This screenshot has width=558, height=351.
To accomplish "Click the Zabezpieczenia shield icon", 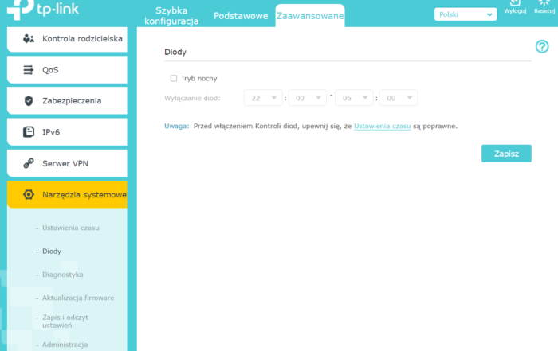I will (29, 101).
